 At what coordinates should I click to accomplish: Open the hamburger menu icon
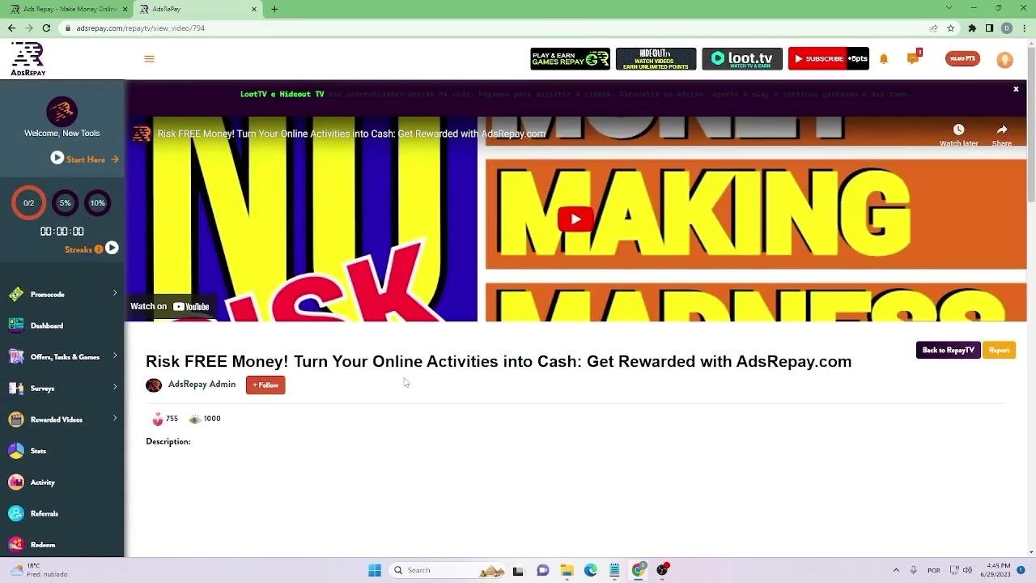tap(149, 59)
